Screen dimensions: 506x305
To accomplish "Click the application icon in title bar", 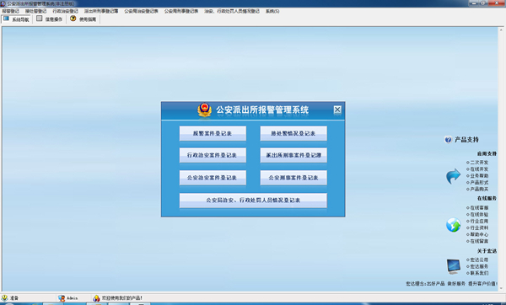I will pyautogui.click(x=3, y=3).
